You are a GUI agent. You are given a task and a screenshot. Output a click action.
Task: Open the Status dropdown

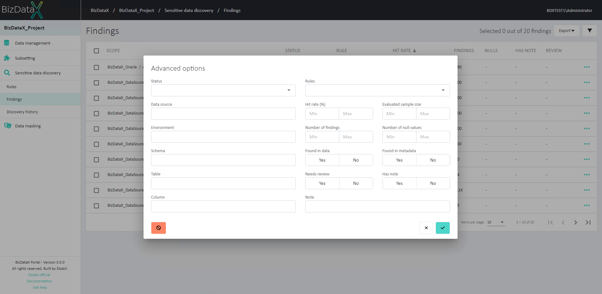tap(223, 90)
